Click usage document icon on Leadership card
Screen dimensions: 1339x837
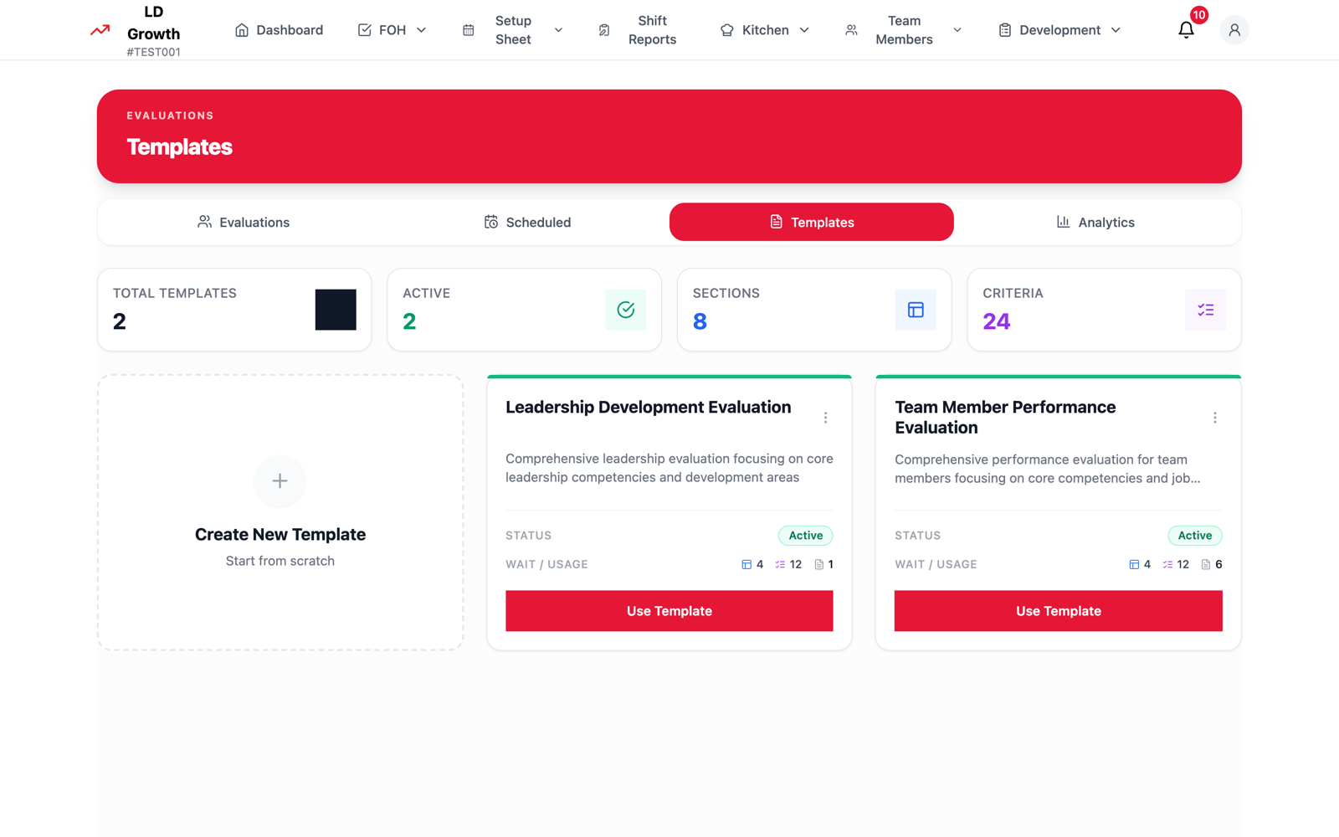point(818,565)
